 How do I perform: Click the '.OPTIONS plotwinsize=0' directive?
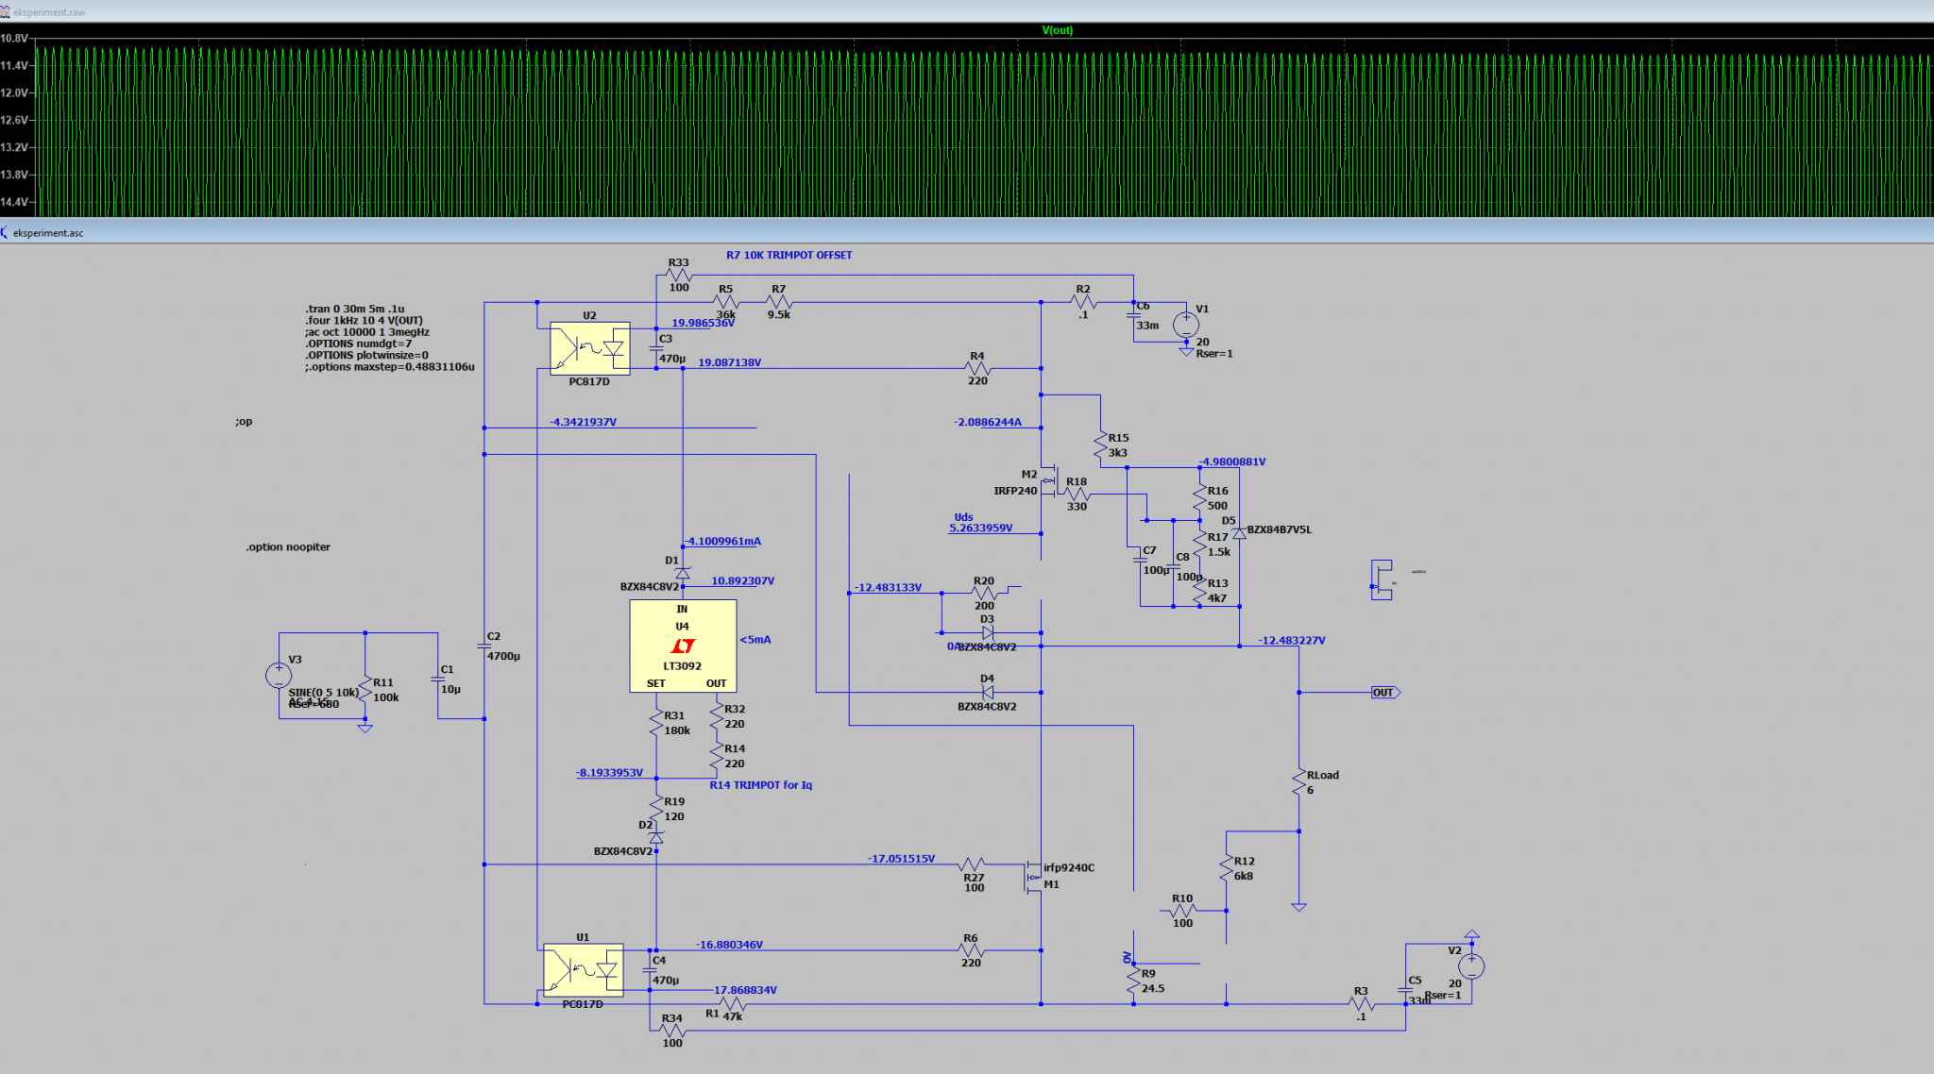[366, 355]
